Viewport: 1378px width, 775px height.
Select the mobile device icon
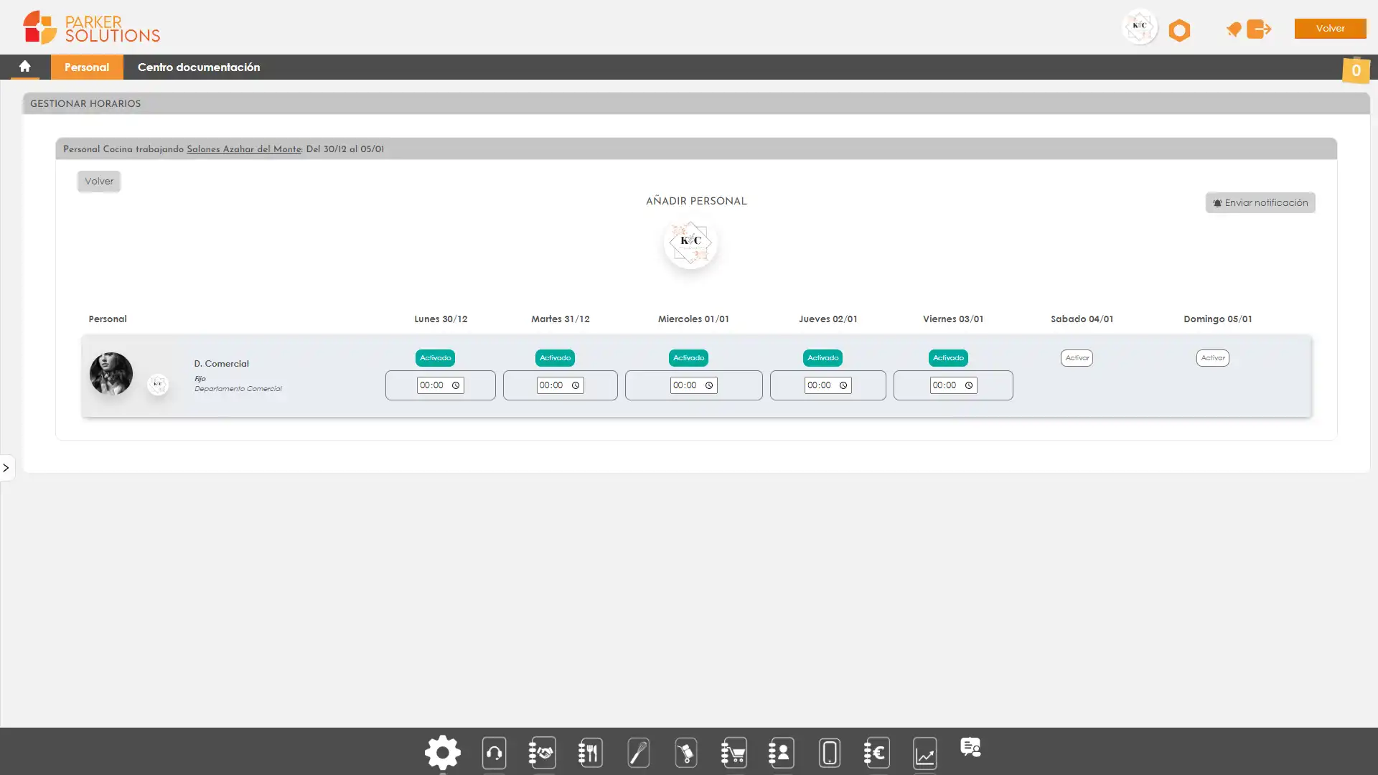pos(829,752)
